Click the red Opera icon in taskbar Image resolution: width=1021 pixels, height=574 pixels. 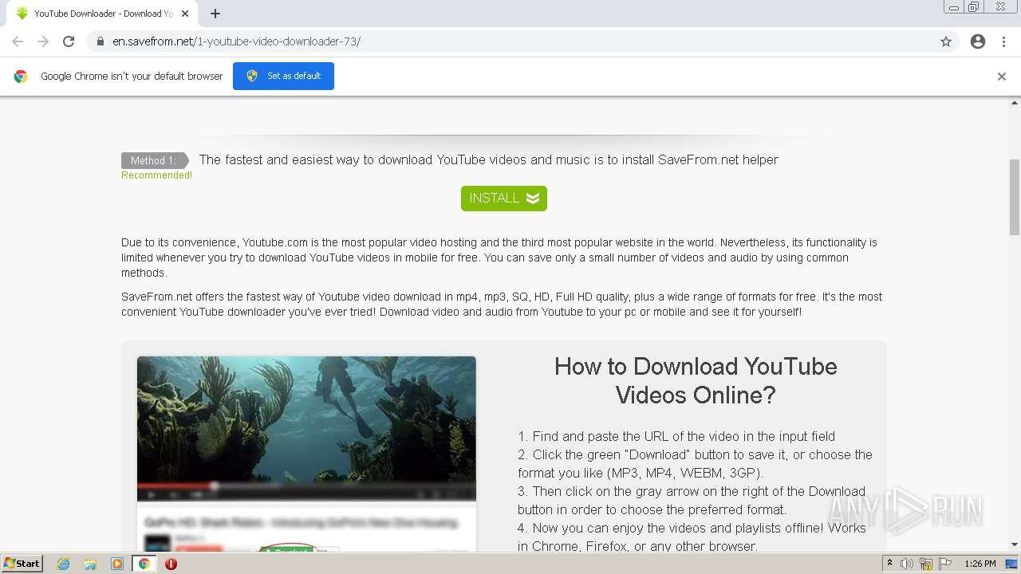click(171, 564)
